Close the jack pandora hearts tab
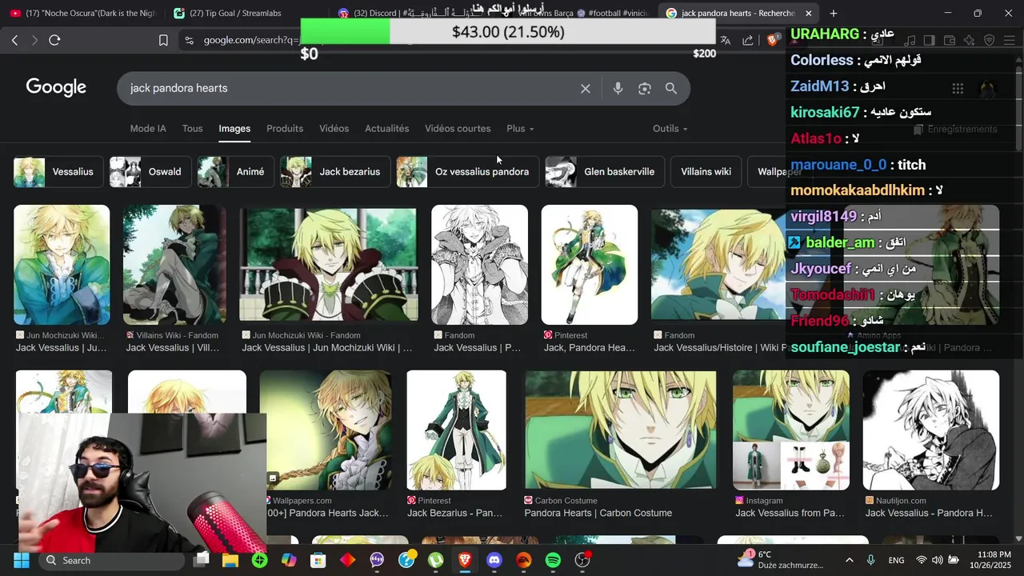Image resolution: width=1024 pixels, height=576 pixels. click(x=808, y=14)
